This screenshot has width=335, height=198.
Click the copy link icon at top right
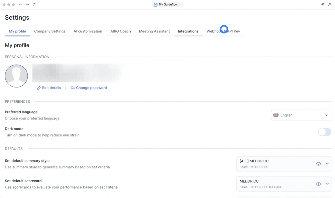point(322,5)
